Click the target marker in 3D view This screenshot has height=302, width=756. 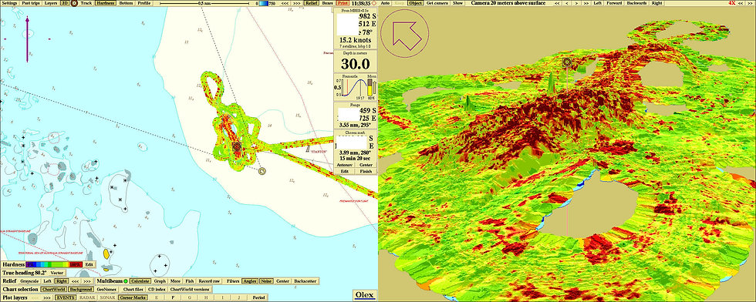coord(567,62)
